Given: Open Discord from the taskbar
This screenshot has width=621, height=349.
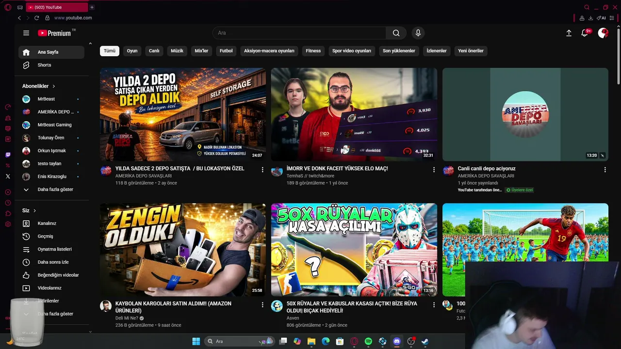Looking at the screenshot, I should [x=397, y=341].
